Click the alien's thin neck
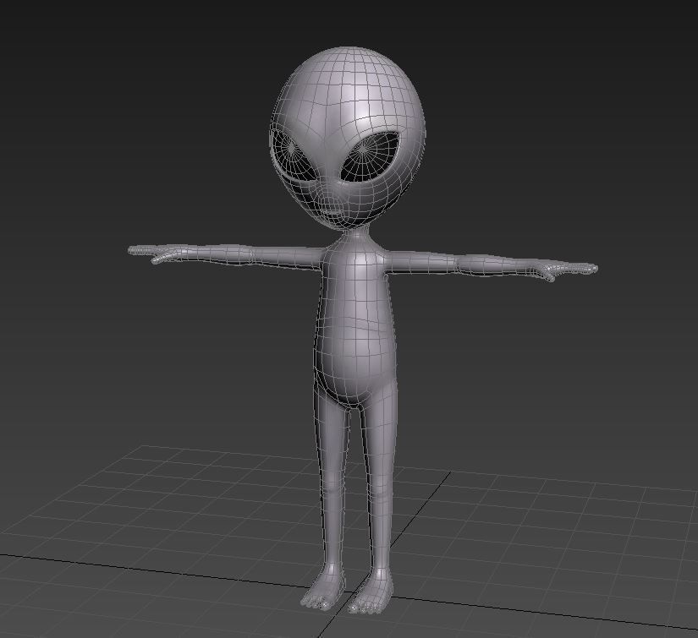Viewport: 698px width, 638px height. (356, 234)
